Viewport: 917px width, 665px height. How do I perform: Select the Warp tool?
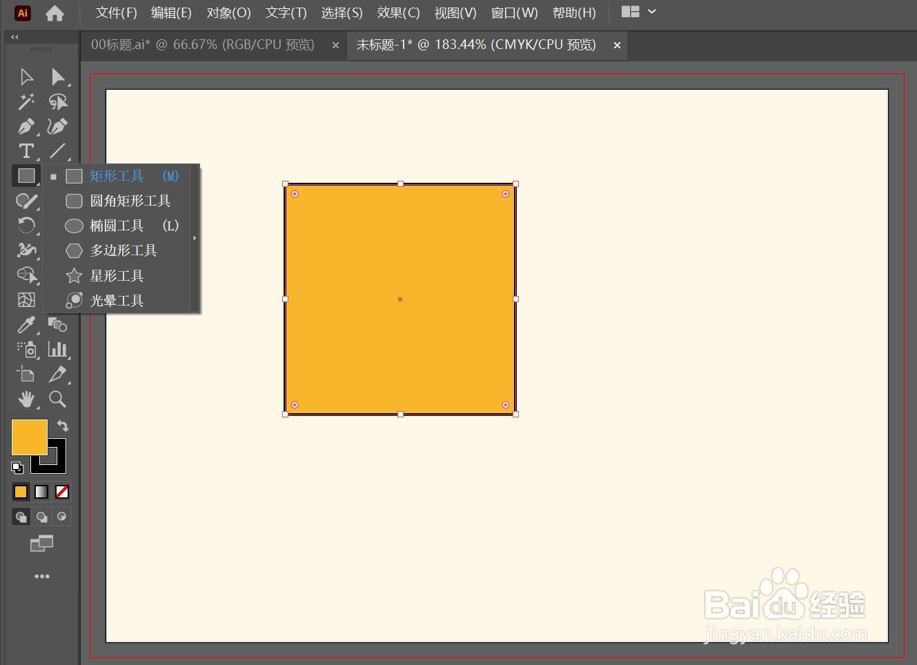tap(26, 250)
